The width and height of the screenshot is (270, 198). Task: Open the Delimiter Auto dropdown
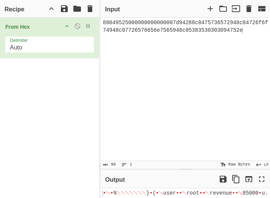pyautogui.click(x=50, y=45)
